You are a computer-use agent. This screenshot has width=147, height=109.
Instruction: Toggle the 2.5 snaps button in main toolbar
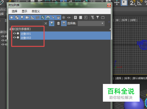133,3
